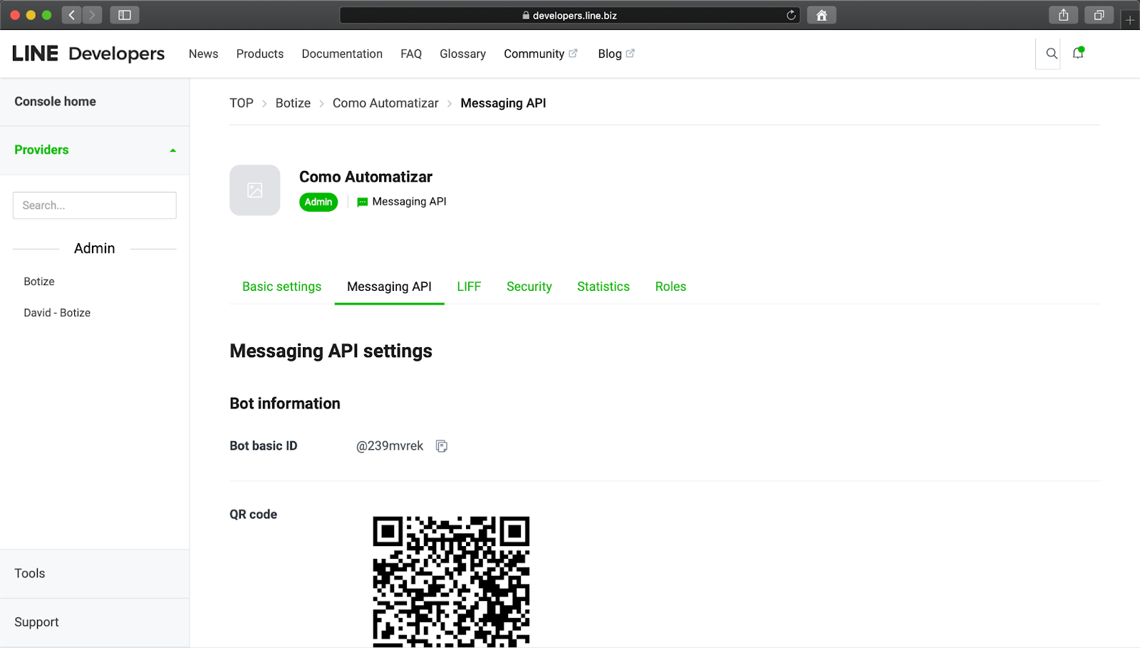This screenshot has width=1140, height=648.
Task: Click the @239mvrek bot ID text
Action: (390, 446)
